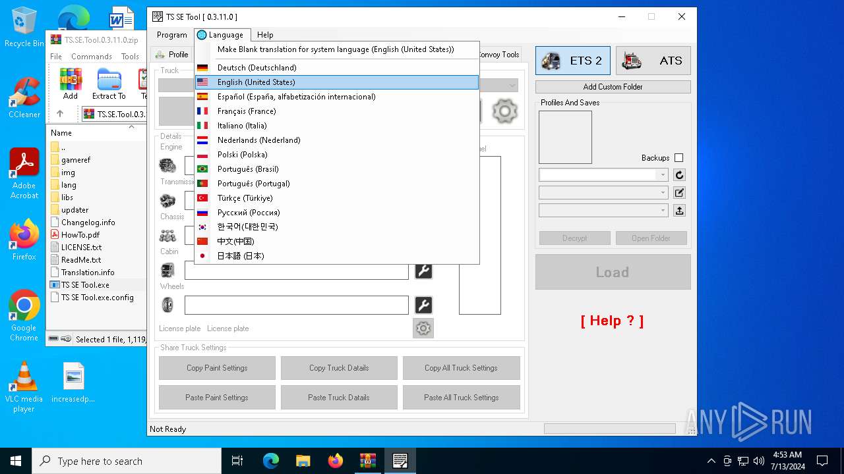Open license plate gear settings icon
This screenshot has width=844, height=474.
click(x=423, y=328)
